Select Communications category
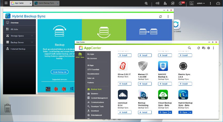The height and width of the screenshot is (122, 223). [96, 102]
